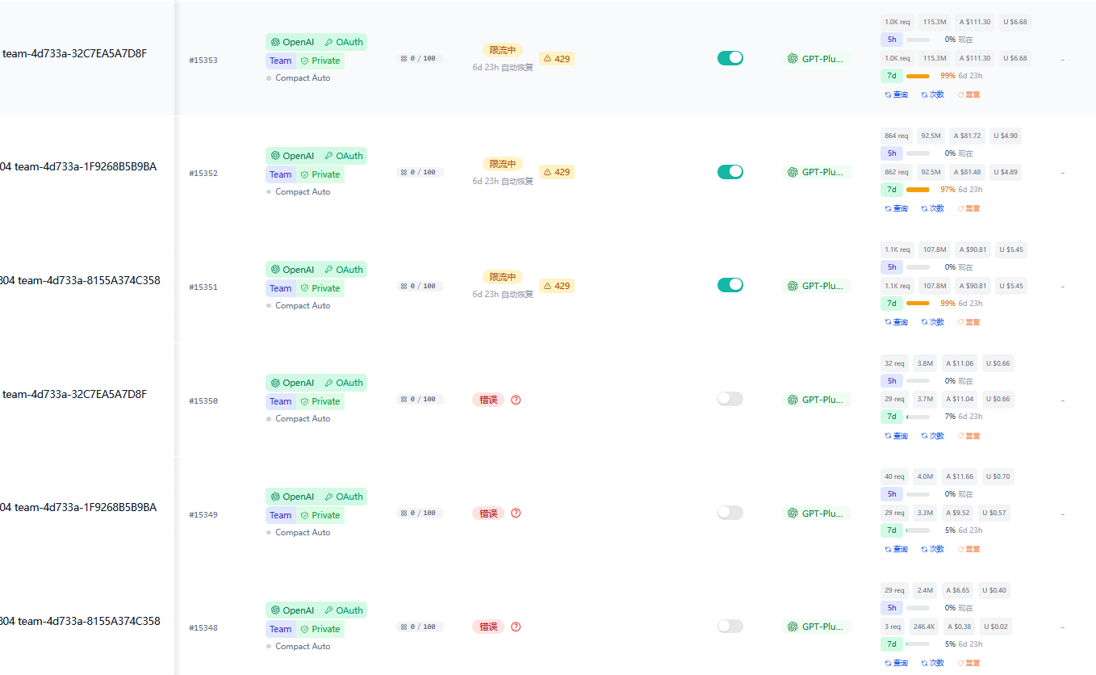
Task: Click the 错误 status badge for #15349
Action: click(x=488, y=514)
